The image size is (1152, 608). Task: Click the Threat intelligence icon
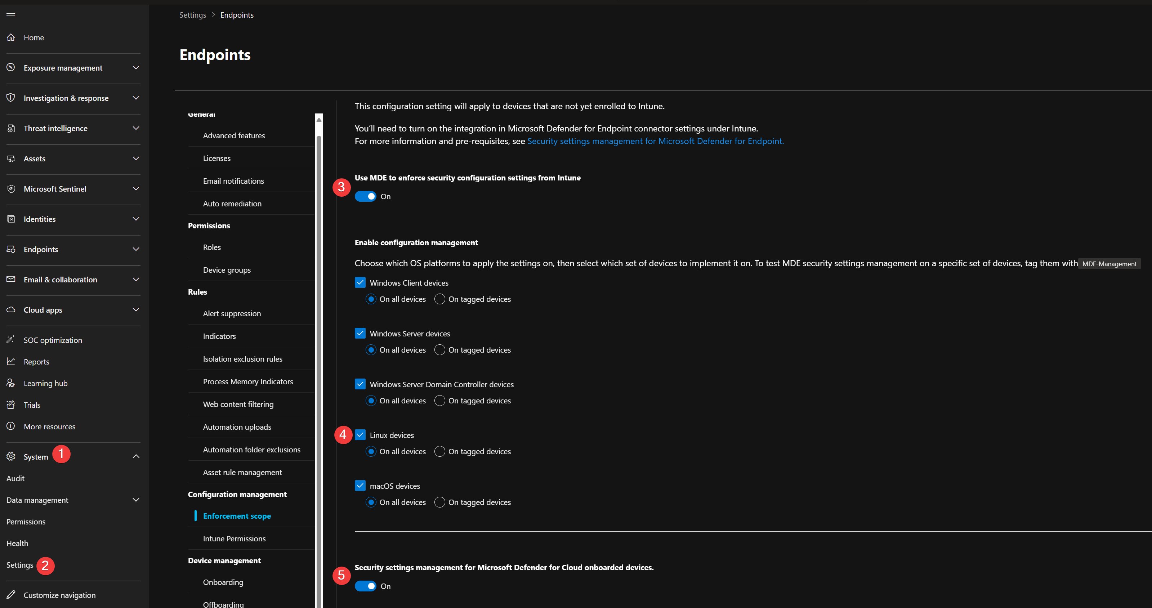tap(11, 128)
